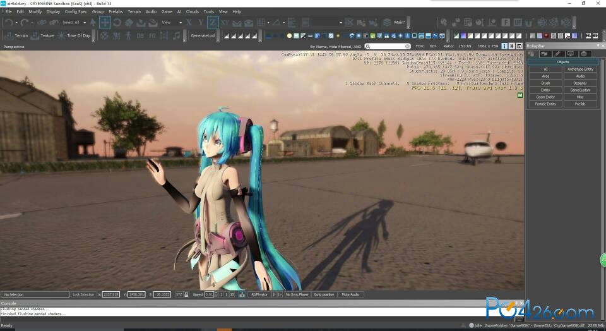
Task: Expand the undo history dropdown arrow
Action: click(x=16, y=23)
